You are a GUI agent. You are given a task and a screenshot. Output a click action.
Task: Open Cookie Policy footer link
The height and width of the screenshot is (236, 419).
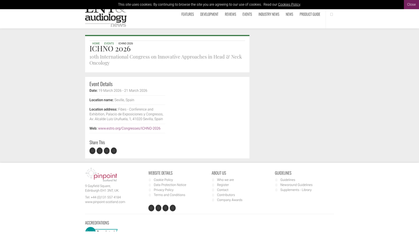coord(163,180)
